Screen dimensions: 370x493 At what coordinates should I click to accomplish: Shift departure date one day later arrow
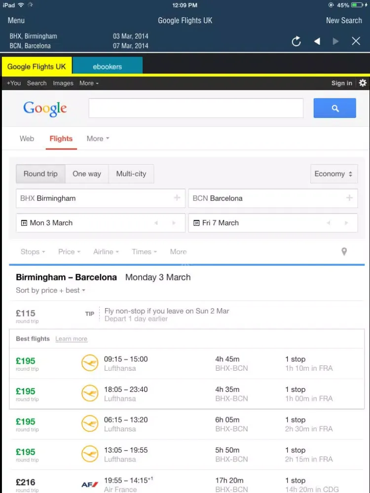pyautogui.click(x=174, y=223)
